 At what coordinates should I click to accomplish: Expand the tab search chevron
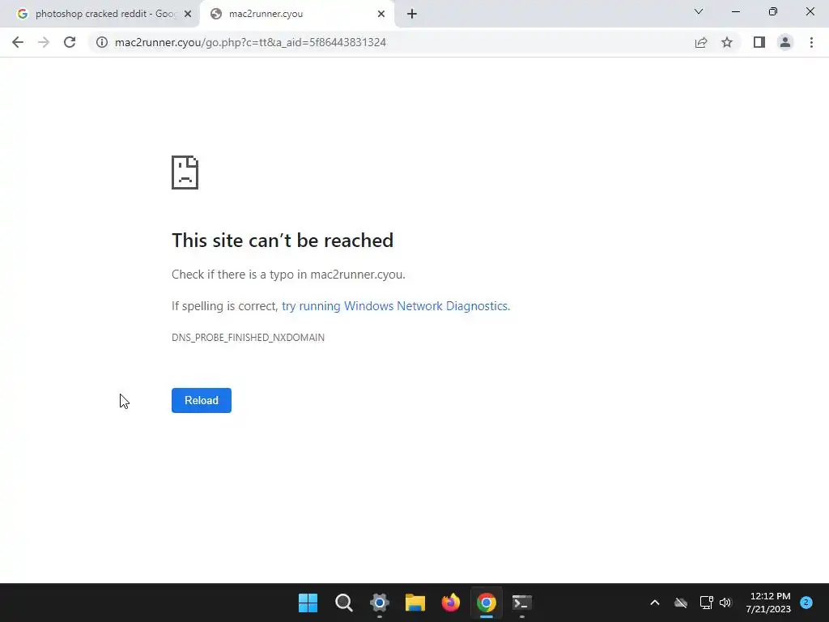click(x=699, y=11)
